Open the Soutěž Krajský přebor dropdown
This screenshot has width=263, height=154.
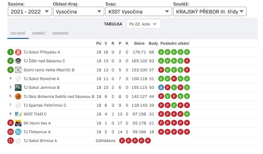pos(210,11)
